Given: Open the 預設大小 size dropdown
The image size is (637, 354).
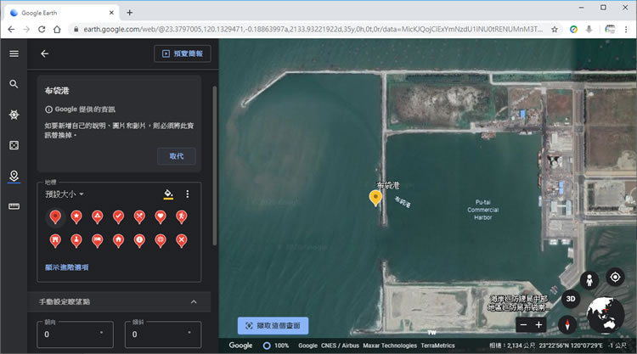Looking at the screenshot, I should tap(65, 194).
